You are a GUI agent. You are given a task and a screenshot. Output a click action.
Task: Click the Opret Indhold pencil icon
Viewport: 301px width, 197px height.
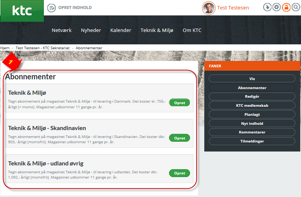pos(51,8)
